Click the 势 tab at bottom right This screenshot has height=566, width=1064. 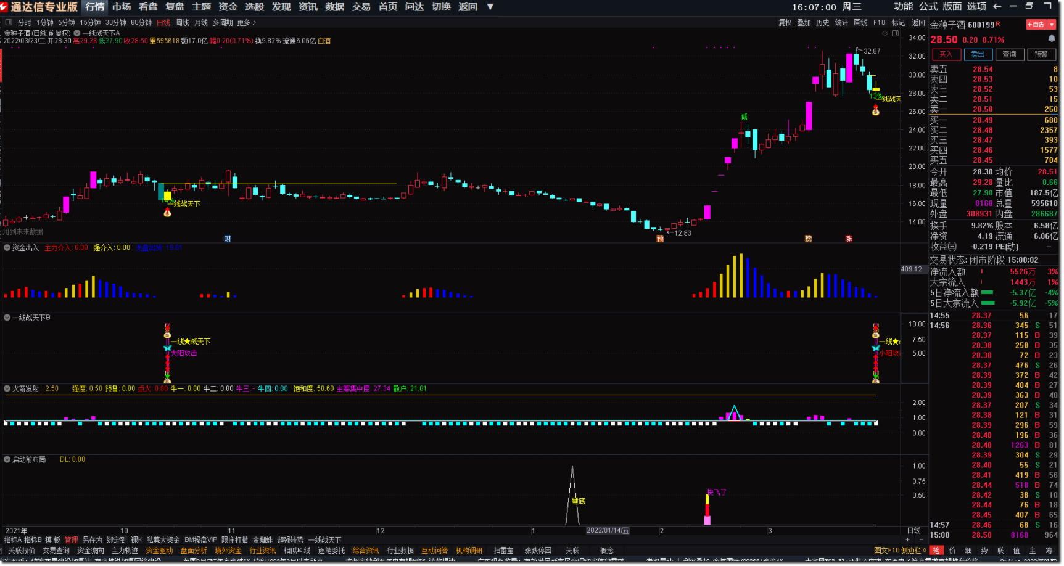(x=984, y=550)
